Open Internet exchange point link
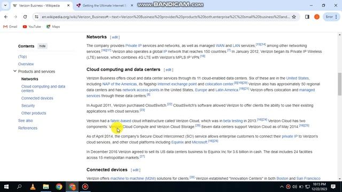 tap(177, 84)
